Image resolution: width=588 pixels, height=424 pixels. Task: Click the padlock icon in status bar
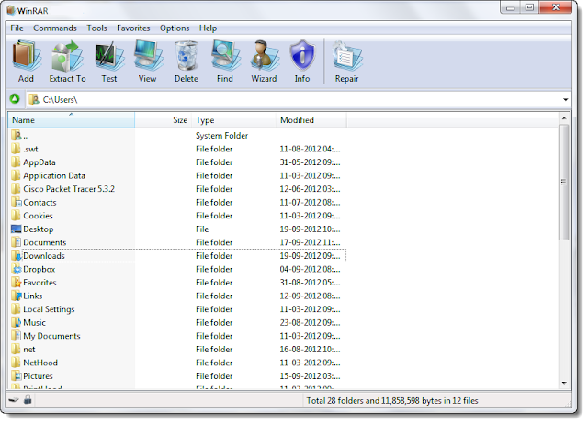pyautogui.click(x=28, y=399)
